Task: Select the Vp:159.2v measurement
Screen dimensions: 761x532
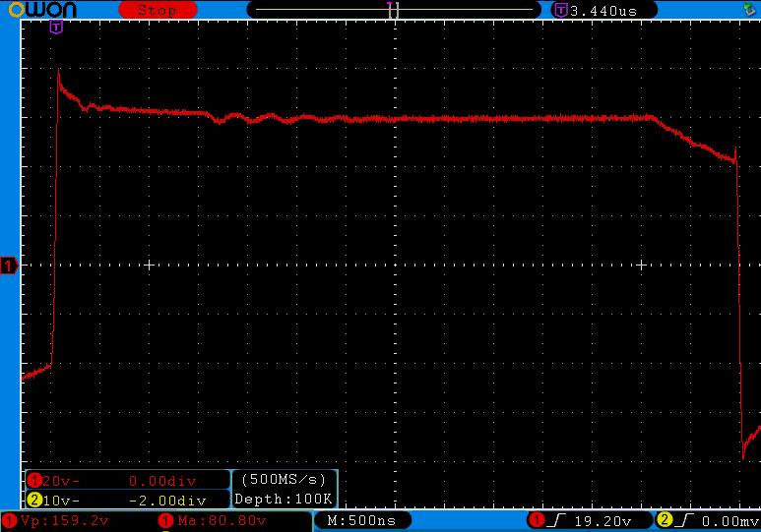Action: (x=66, y=521)
